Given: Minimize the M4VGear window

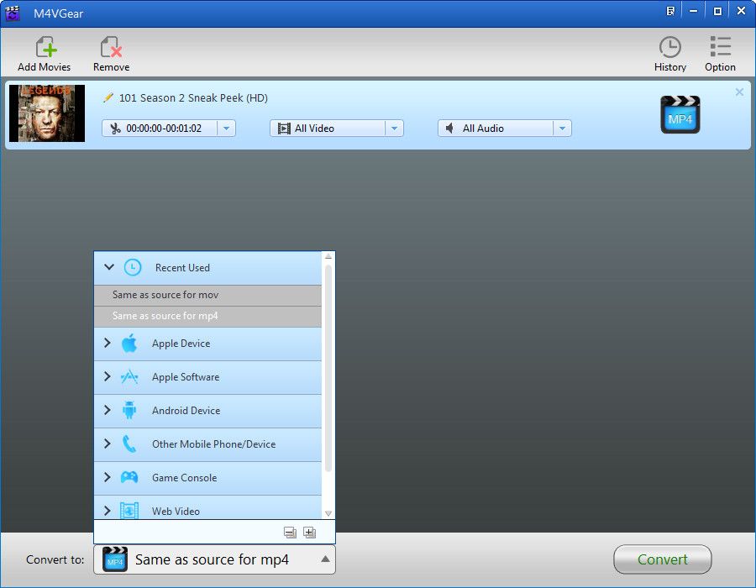Looking at the screenshot, I should [693, 11].
